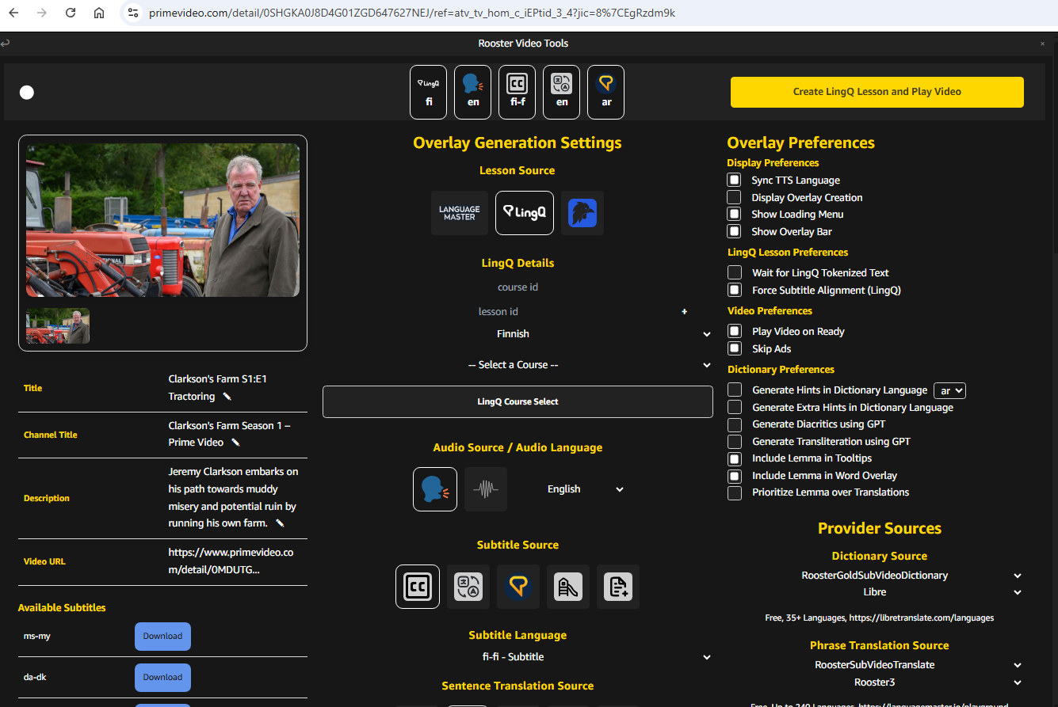1058x707 pixels.
Task: Click the lesson id input field
Action: click(x=498, y=312)
